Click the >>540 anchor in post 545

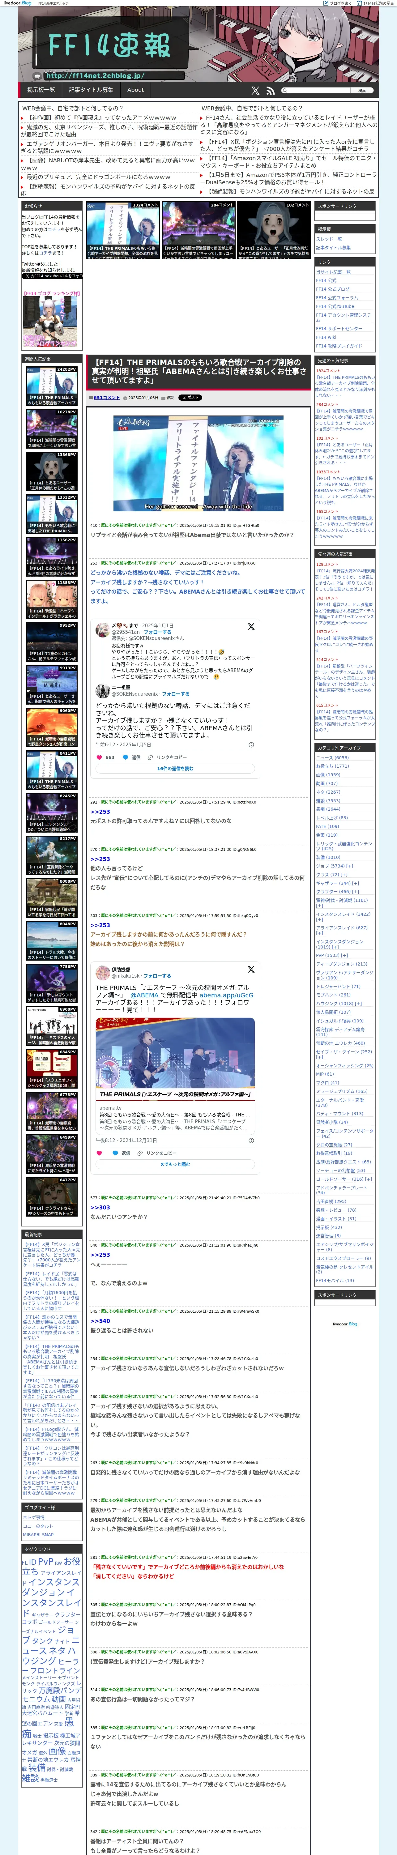click(x=100, y=1321)
